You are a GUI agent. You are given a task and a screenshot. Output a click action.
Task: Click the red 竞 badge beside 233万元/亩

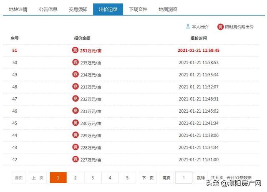[x=75, y=86]
